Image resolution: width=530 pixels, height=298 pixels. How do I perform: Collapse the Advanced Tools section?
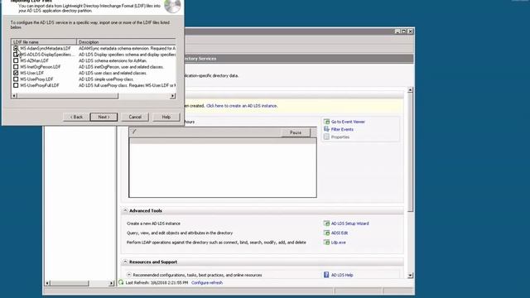click(x=125, y=210)
